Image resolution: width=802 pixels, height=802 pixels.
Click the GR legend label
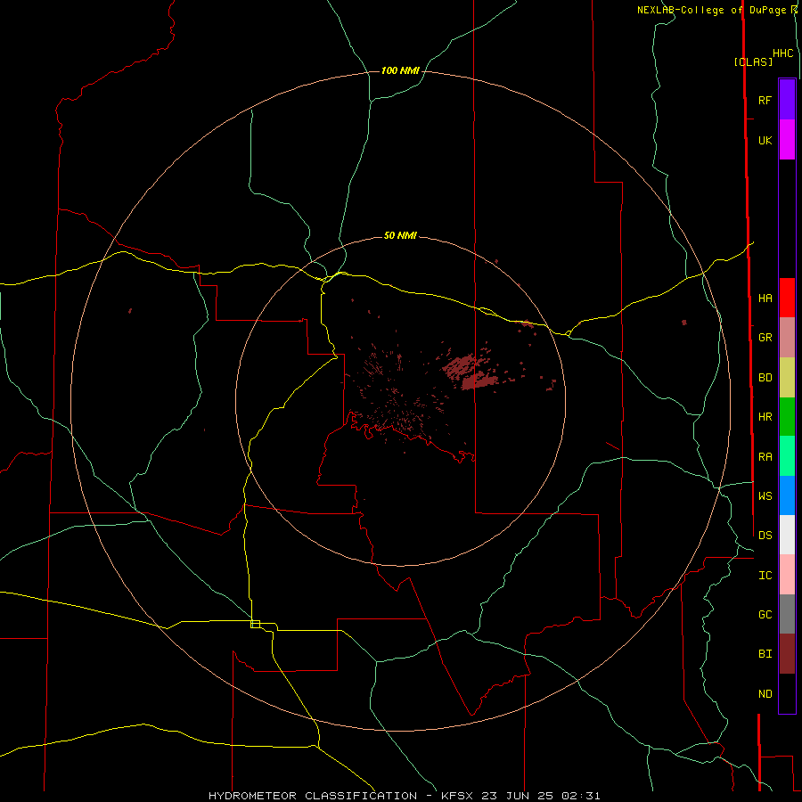[x=765, y=338]
